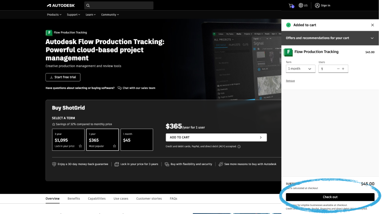Click "Lock in your price for 3 years" text
Image resolution: width=382 pixels, height=214 pixels.
(139, 164)
